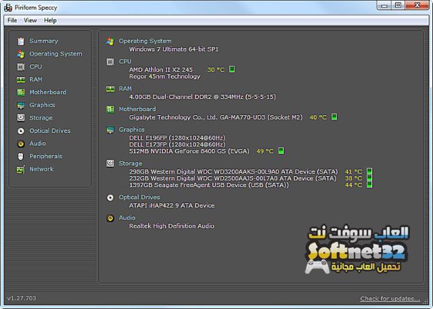Select Audio in the sidebar

coord(38,143)
